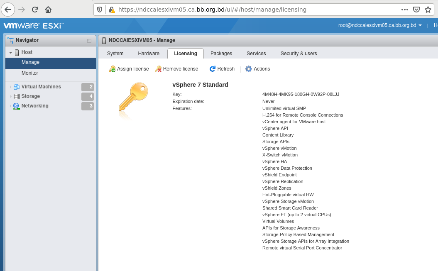Click the Assign license button
The height and width of the screenshot is (271, 438).
129,69
